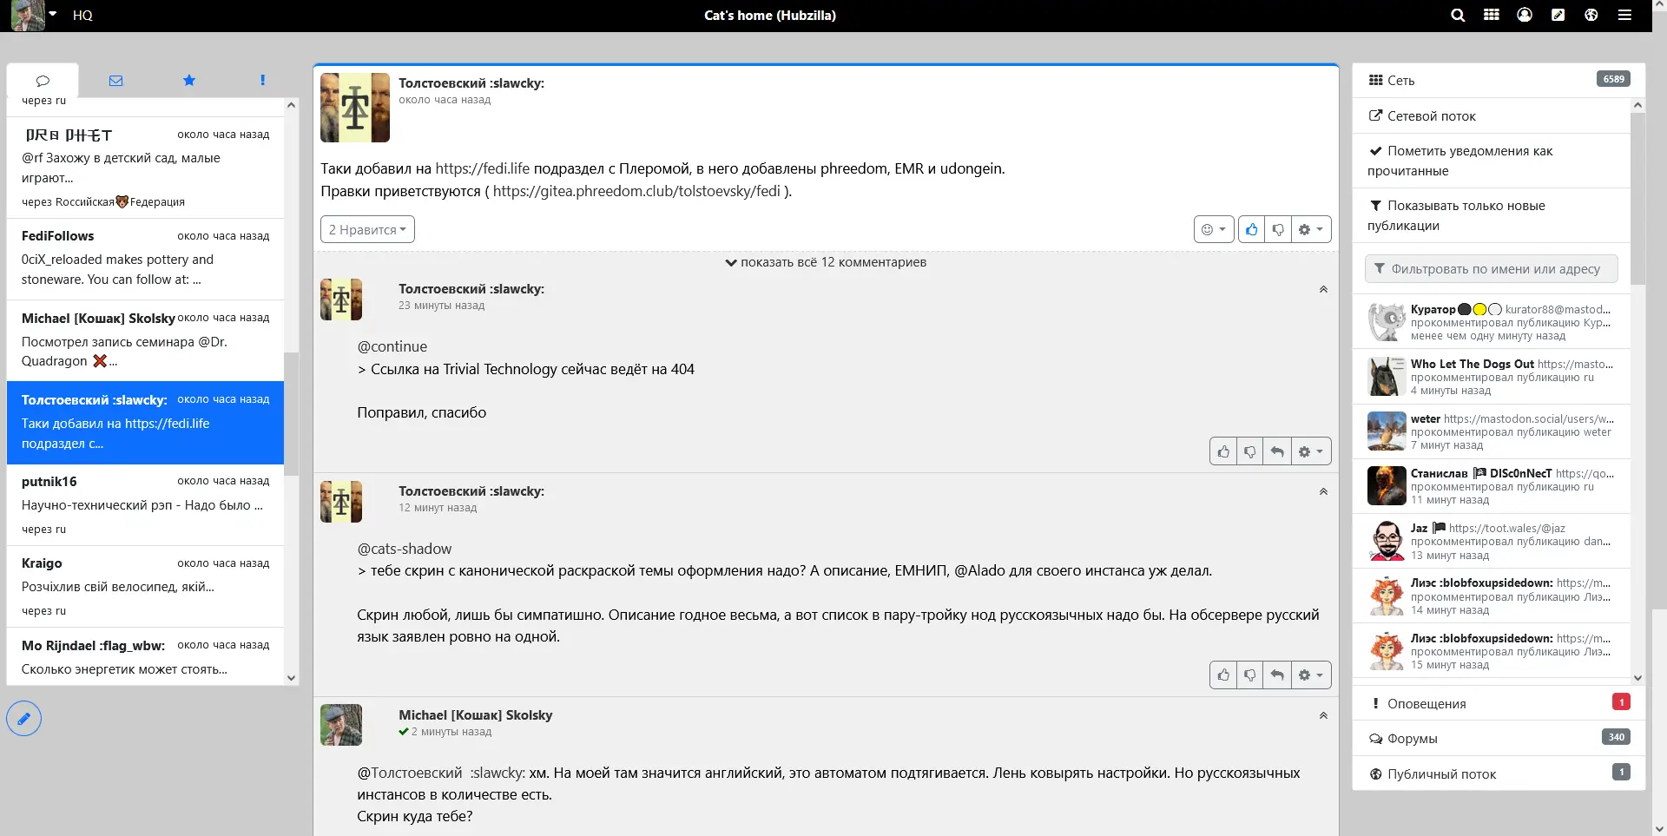
Task: Open the https://fedi.life link in the post
Action: (x=482, y=168)
